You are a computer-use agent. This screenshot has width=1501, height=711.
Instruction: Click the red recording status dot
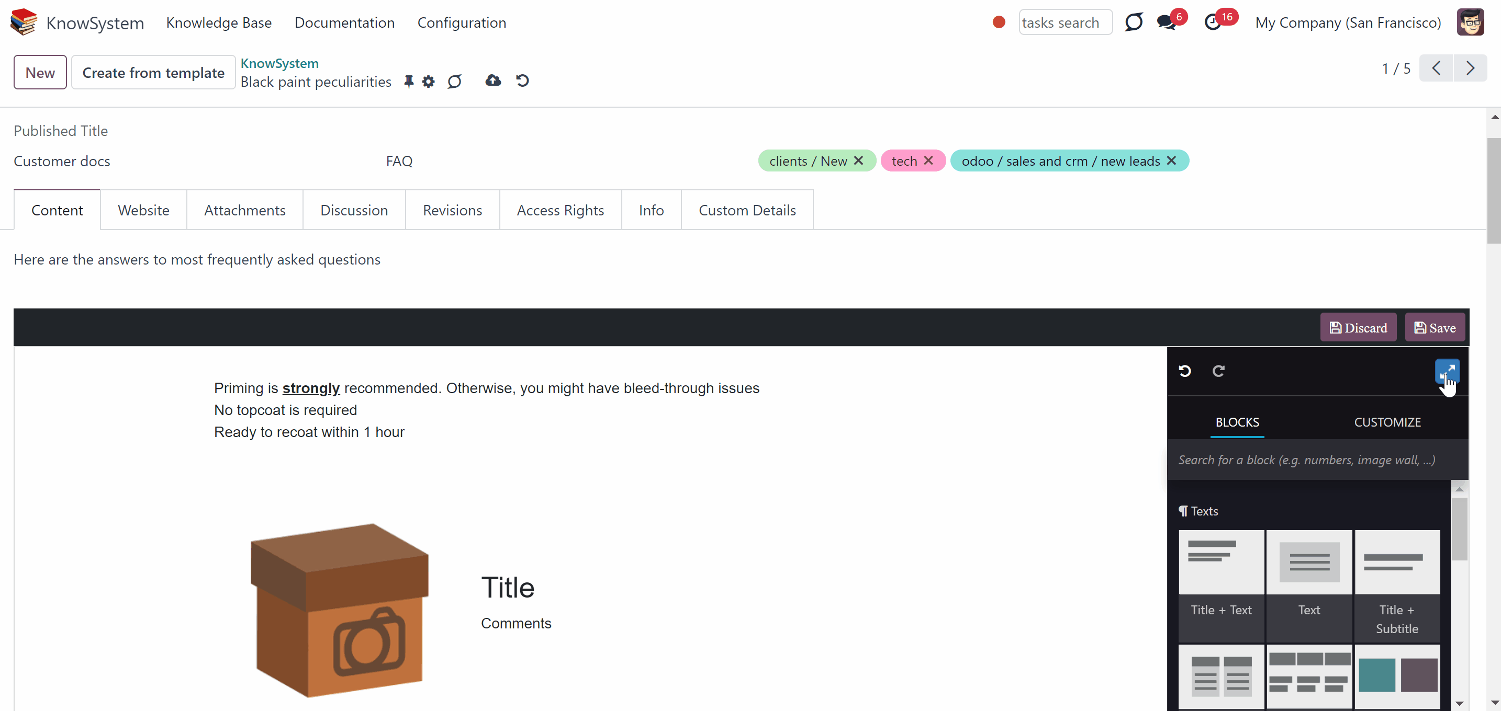pos(999,22)
